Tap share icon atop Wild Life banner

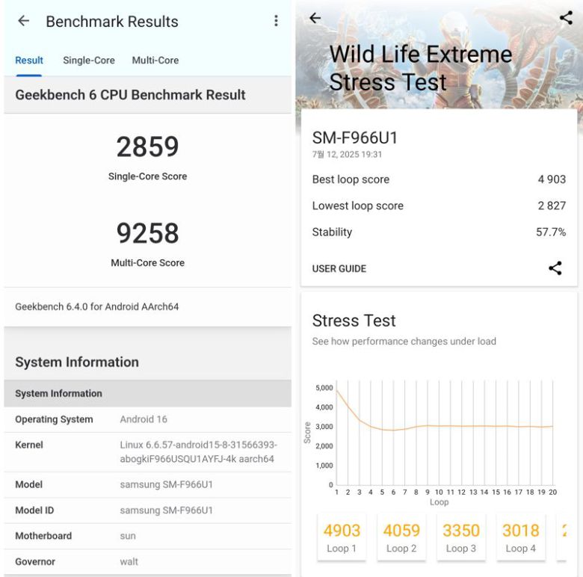pos(566,19)
